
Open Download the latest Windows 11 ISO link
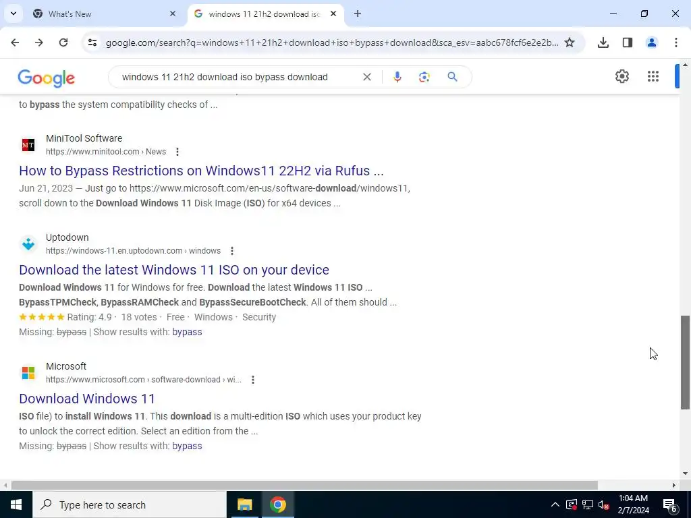(x=173, y=270)
